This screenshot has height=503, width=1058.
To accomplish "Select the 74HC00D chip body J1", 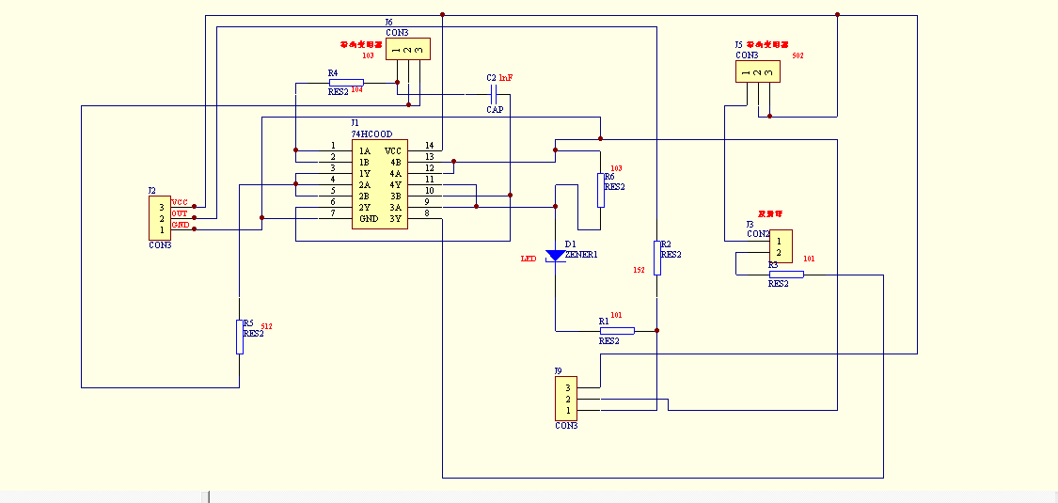I will pos(380,183).
